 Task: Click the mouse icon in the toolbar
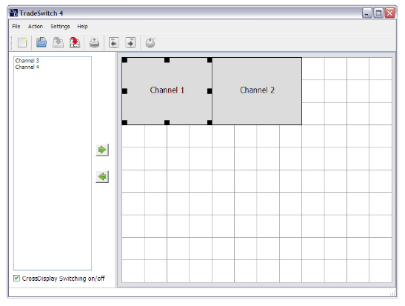(x=150, y=43)
